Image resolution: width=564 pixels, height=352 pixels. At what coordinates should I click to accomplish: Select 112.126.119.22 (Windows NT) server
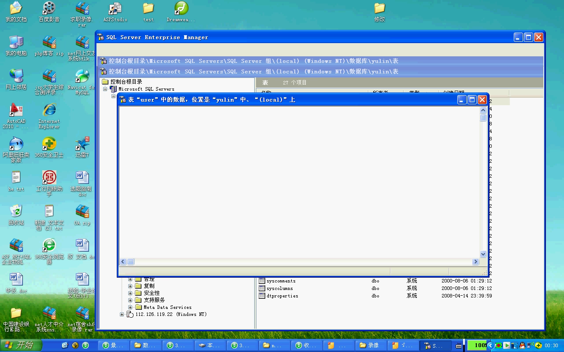click(171, 314)
